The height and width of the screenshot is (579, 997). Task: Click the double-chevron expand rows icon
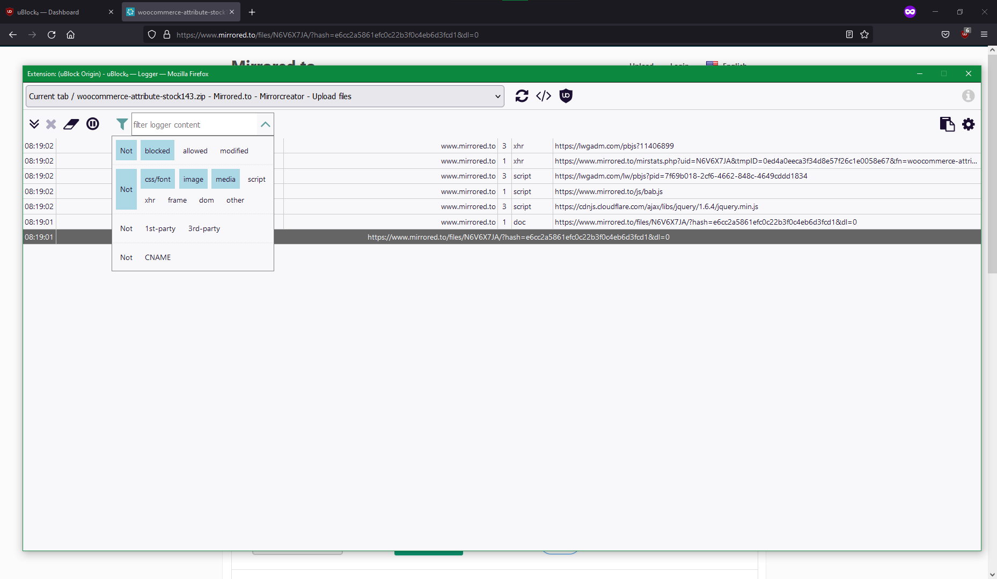pos(34,124)
